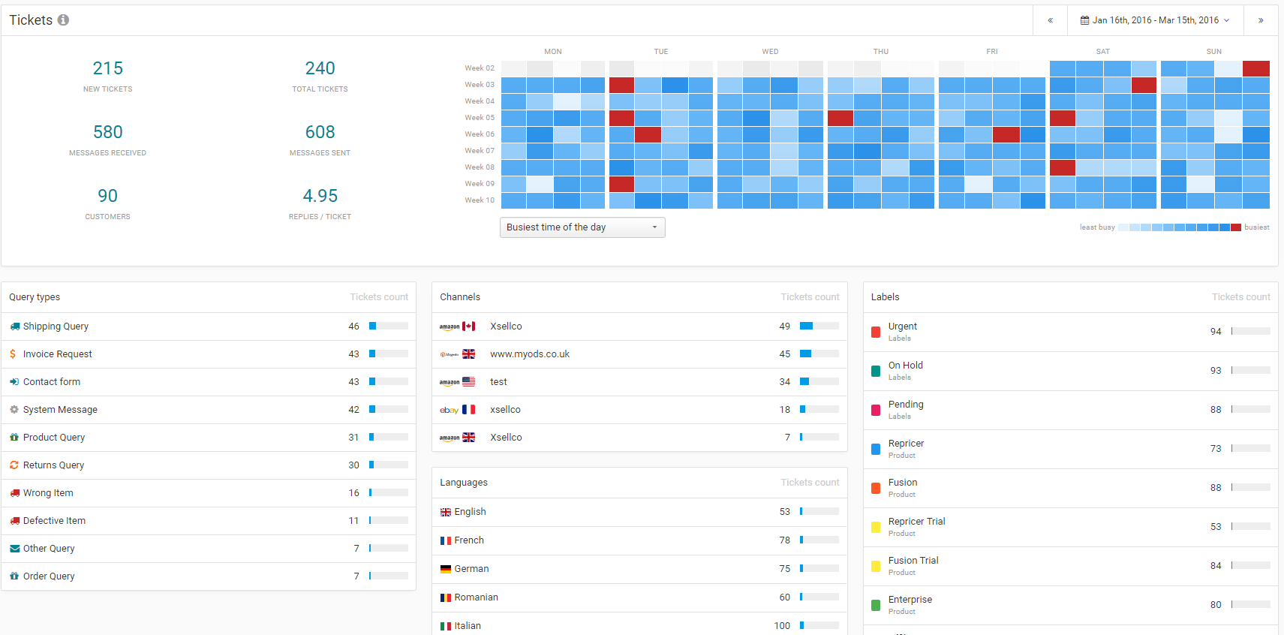Click the Languages panel heading
The width and height of the screenshot is (1284, 635).
464,483
